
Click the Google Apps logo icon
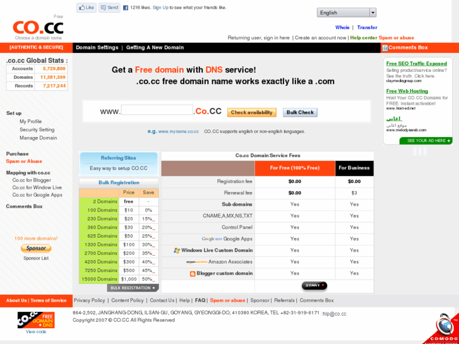(212, 239)
